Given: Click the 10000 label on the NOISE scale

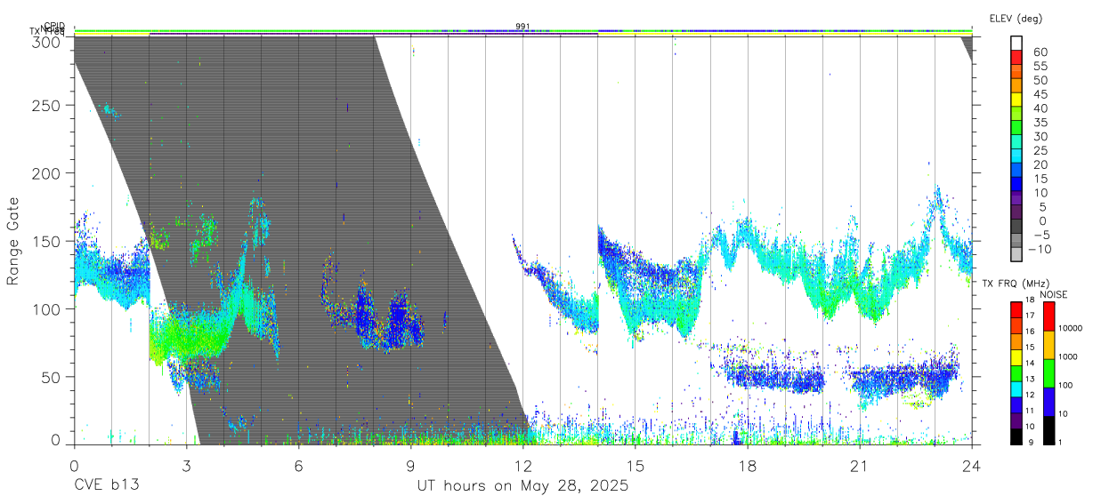Looking at the screenshot, I should tap(1071, 328).
